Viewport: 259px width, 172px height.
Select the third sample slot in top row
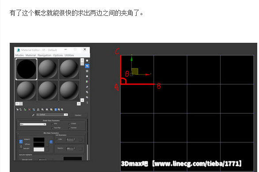(69, 69)
